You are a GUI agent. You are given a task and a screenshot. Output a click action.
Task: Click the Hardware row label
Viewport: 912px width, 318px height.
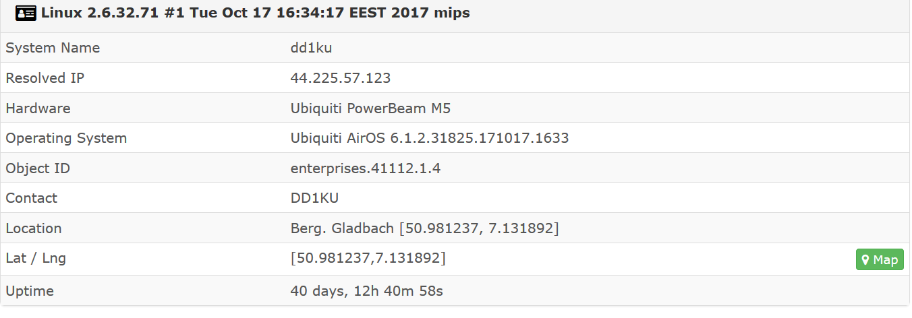pyautogui.click(x=38, y=108)
